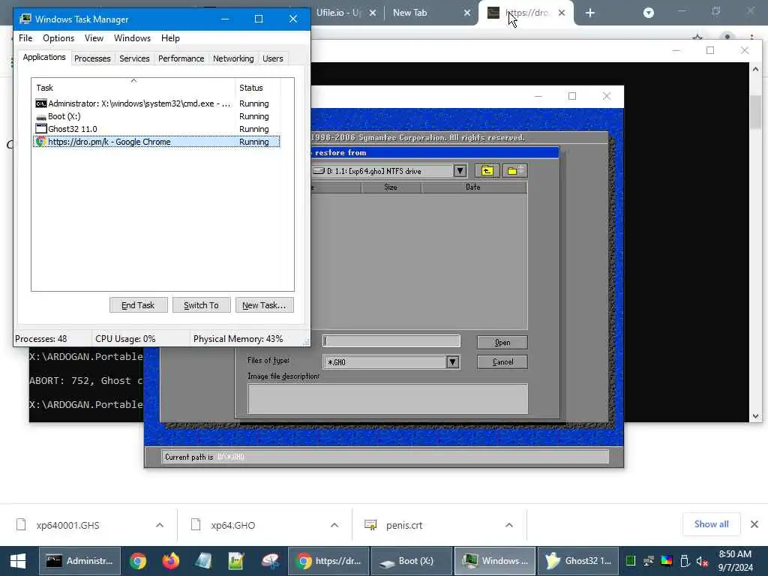This screenshot has width=768, height=576.
Task: Close the downloads bar
Action: tap(754, 524)
